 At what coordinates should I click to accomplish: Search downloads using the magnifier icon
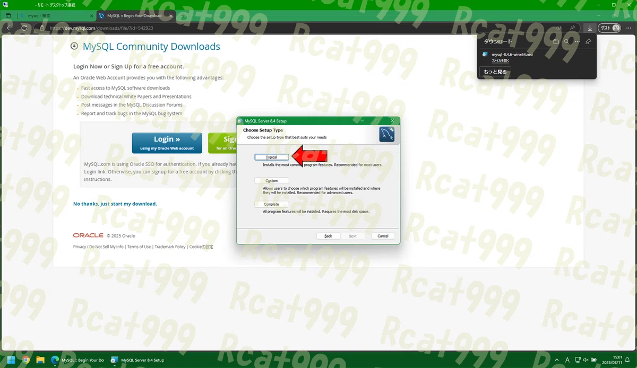coord(566,41)
